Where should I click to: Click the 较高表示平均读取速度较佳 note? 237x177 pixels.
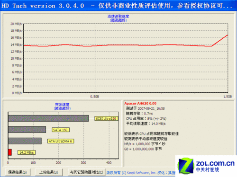click(x=146, y=139)
